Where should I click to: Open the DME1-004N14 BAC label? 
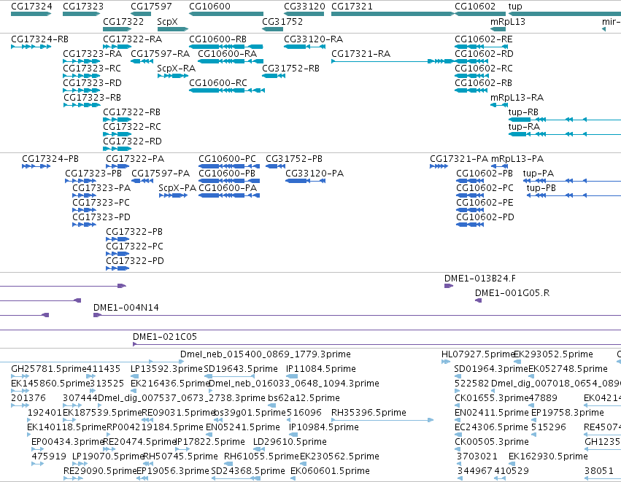[x=126, y=308]
